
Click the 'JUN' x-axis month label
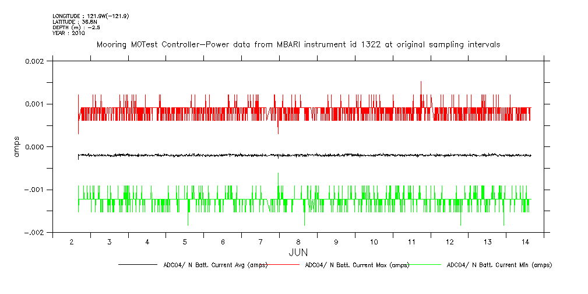298,252
